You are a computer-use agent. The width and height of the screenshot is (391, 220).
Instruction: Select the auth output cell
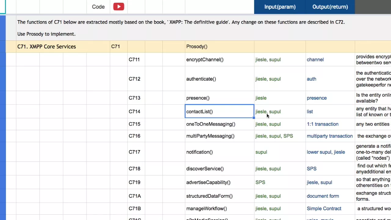(330, 79)
